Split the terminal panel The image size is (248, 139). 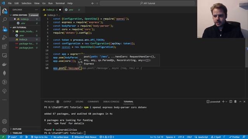231,102
